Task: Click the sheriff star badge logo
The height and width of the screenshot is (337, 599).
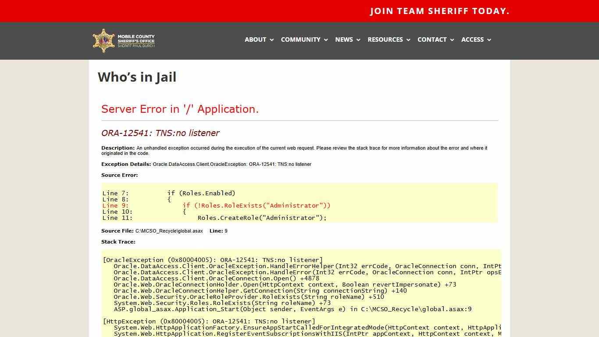Action: 103,40
